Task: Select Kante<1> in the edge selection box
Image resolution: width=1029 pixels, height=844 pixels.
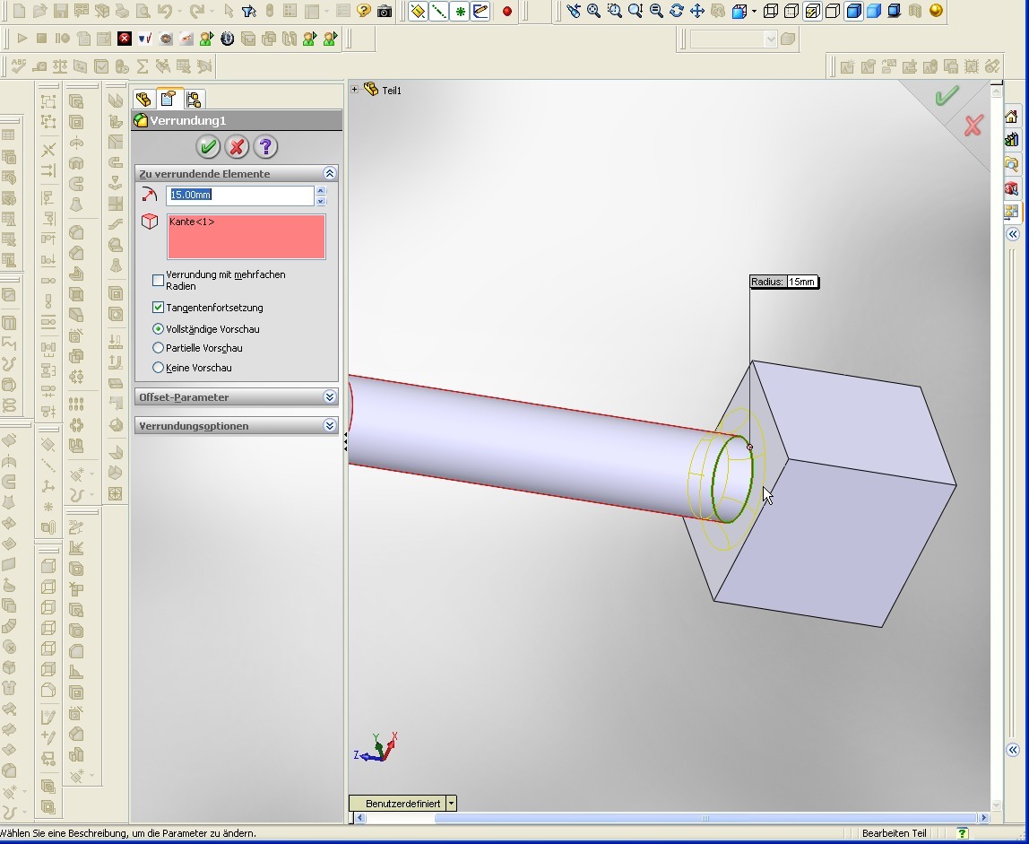Action: click(192, 222)
